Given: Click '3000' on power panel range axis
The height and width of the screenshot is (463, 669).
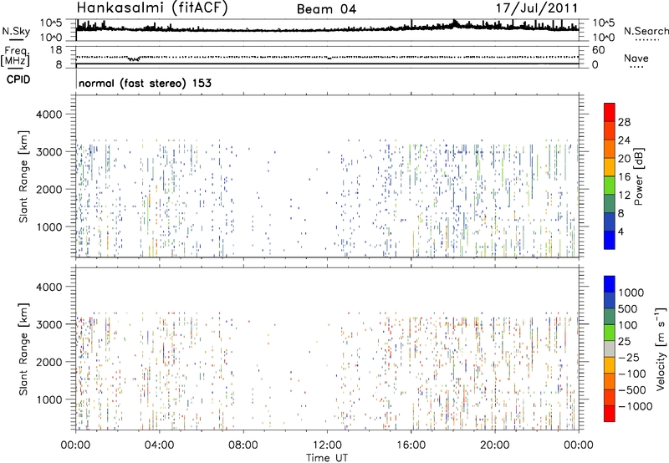Looking at the screenshot, I should click(x=49, y=152).
